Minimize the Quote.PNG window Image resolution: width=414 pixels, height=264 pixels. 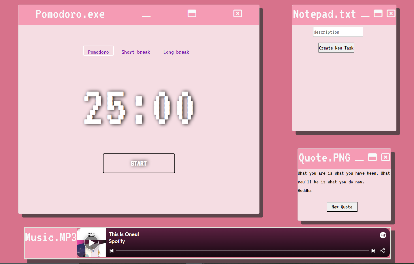tap(359, 160)
